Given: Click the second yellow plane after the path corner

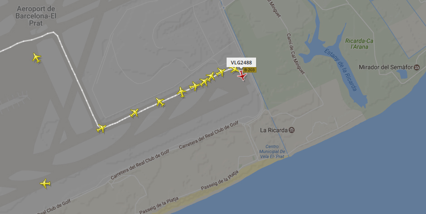Looking at the screenshot, I should click(160, 102).
